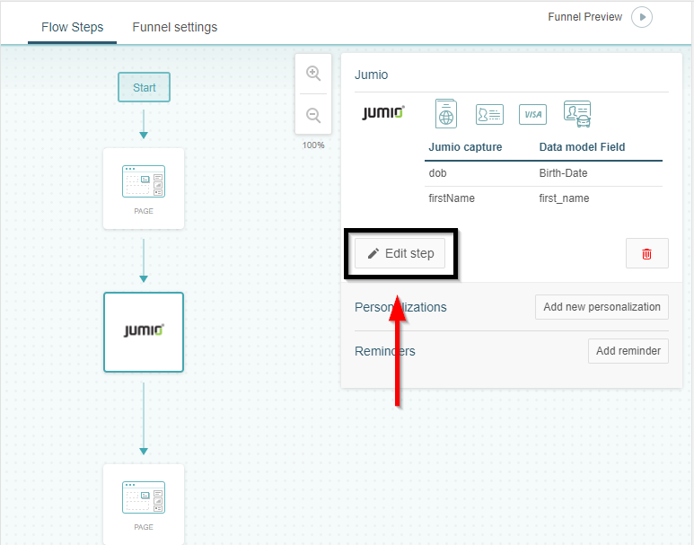Delete the step with the red trash icon
This screenshot has width=694, height=545.
[646, 254]
